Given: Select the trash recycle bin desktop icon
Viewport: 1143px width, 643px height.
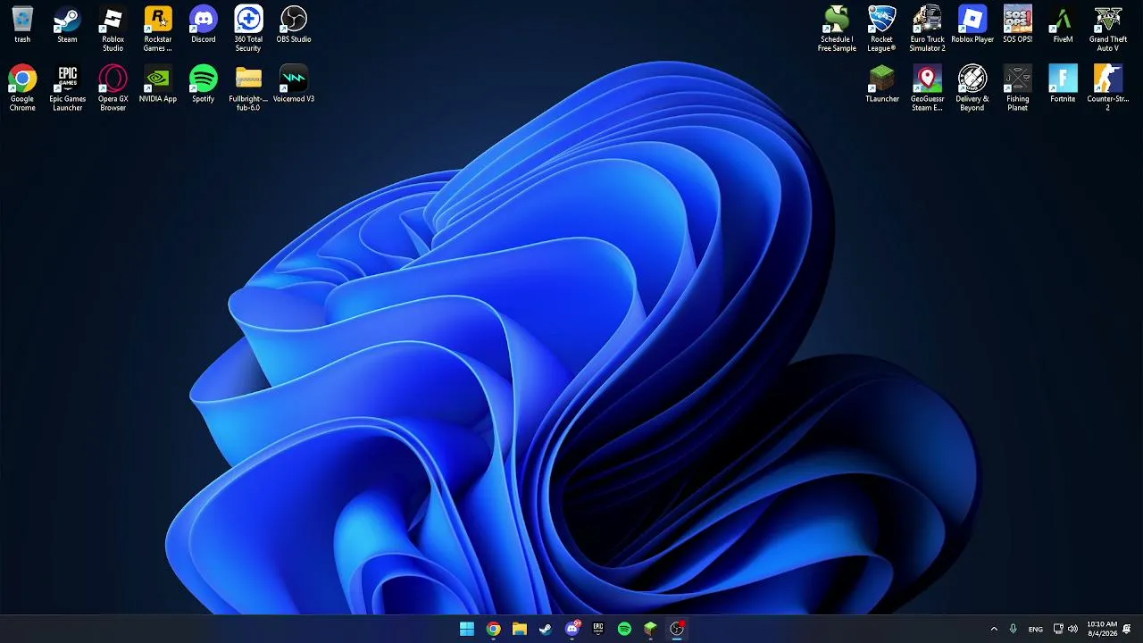Looking at the screenshot, I should [x=22, y=25].
